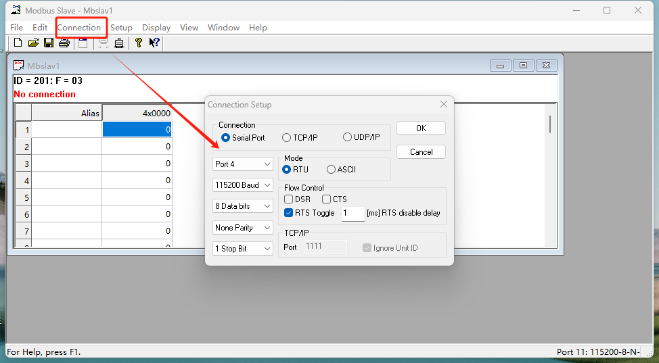Click the Disconnect plug toolbar icon
The height and width of the screenshot is (363, 659).
pos(119,43)
